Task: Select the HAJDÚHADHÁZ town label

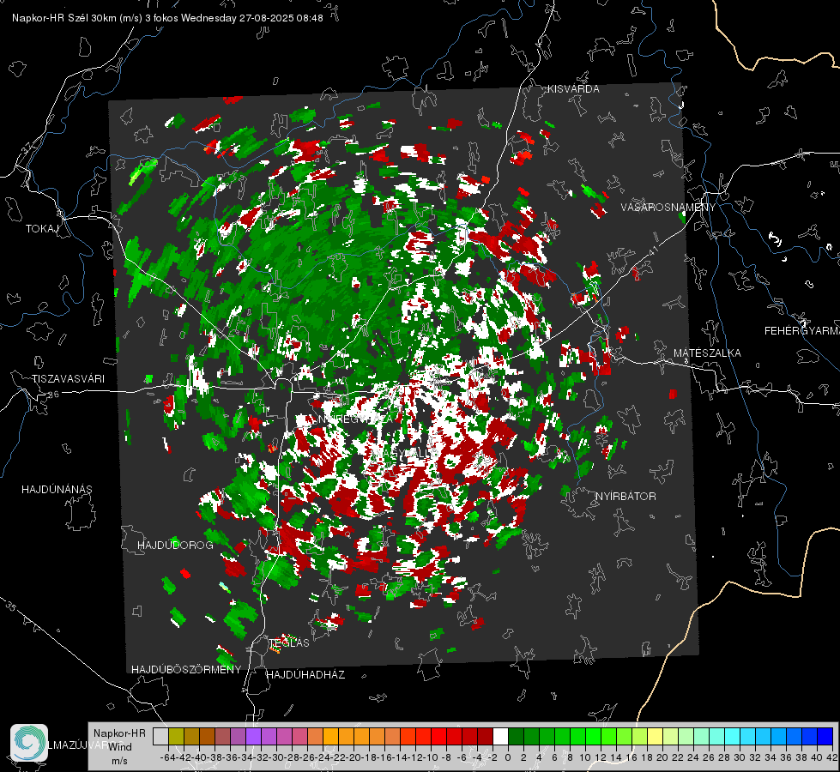Action: pos(305,674)
